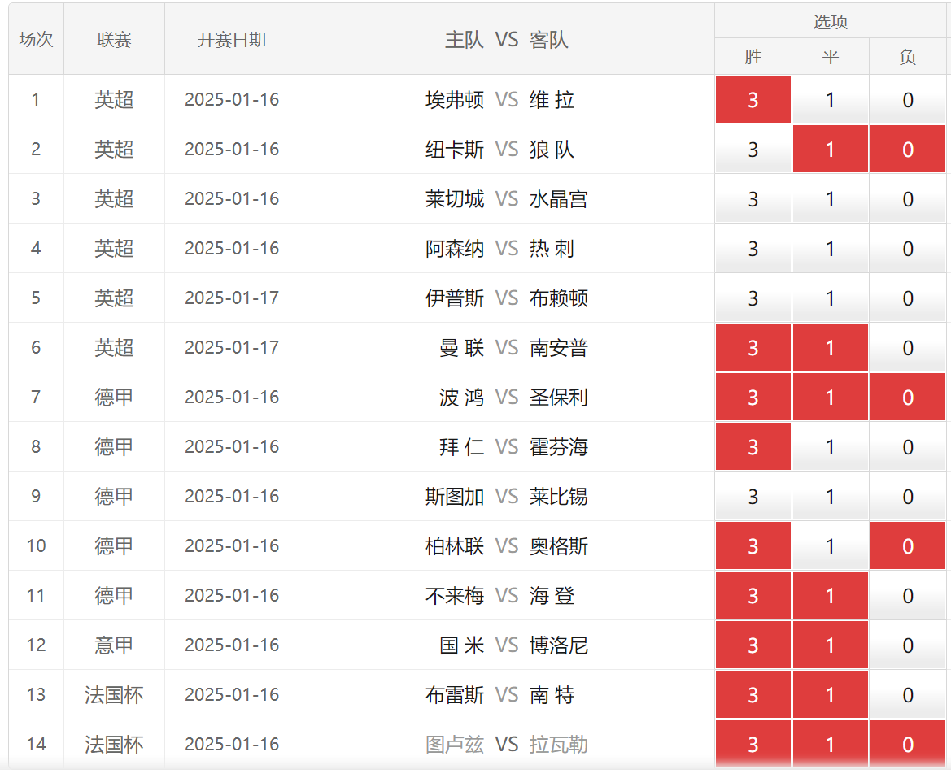The image size is (951, 778).
Task: Click the 联赛 column header
Action: [114, 39]
